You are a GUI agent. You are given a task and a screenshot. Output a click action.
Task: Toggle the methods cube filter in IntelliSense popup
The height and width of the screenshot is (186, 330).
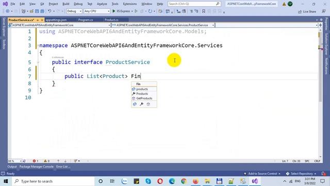pyautogui.click(x=148, y=104)
